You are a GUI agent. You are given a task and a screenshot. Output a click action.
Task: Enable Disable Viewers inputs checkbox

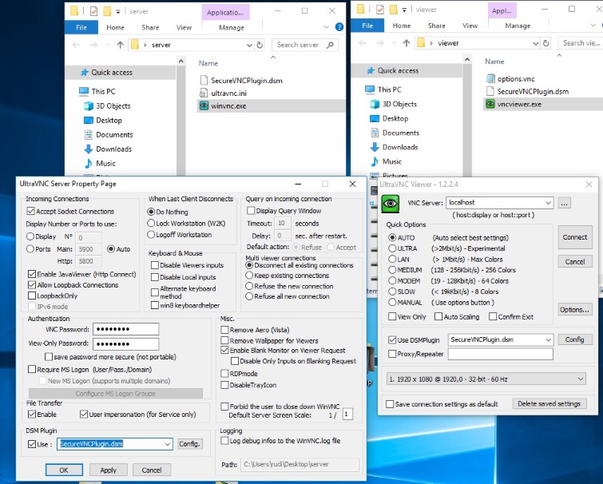(x=155, y=265)
